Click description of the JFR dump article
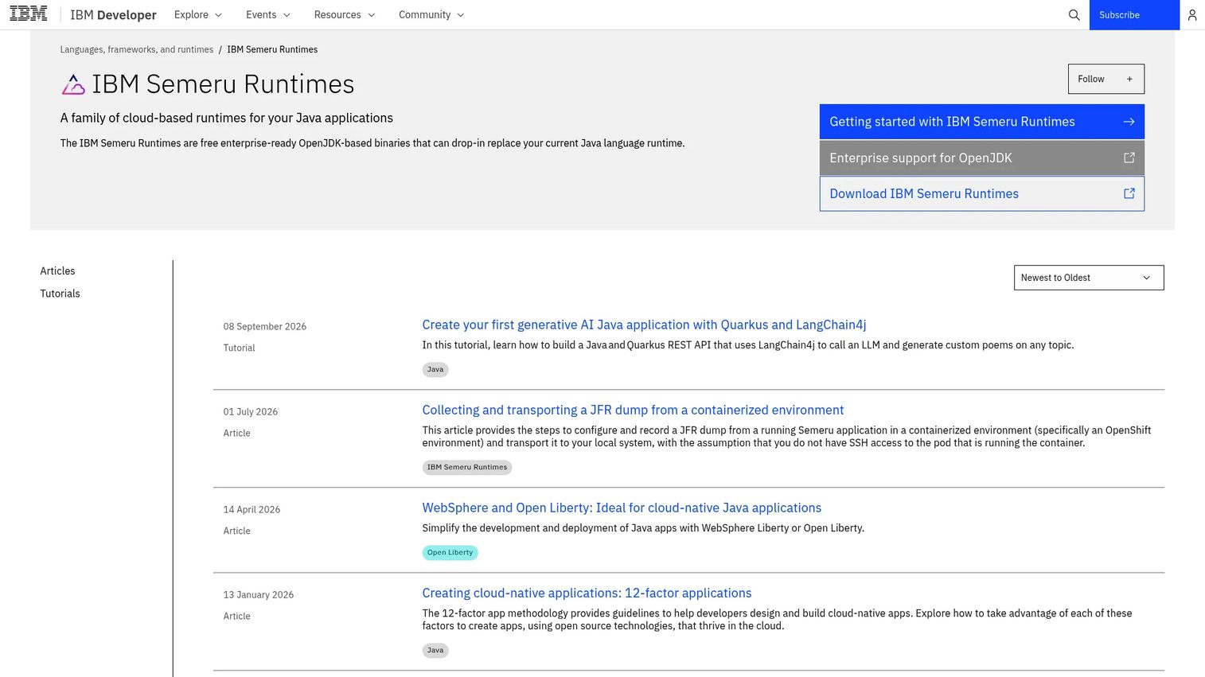1205x677 pixels. 786,436
